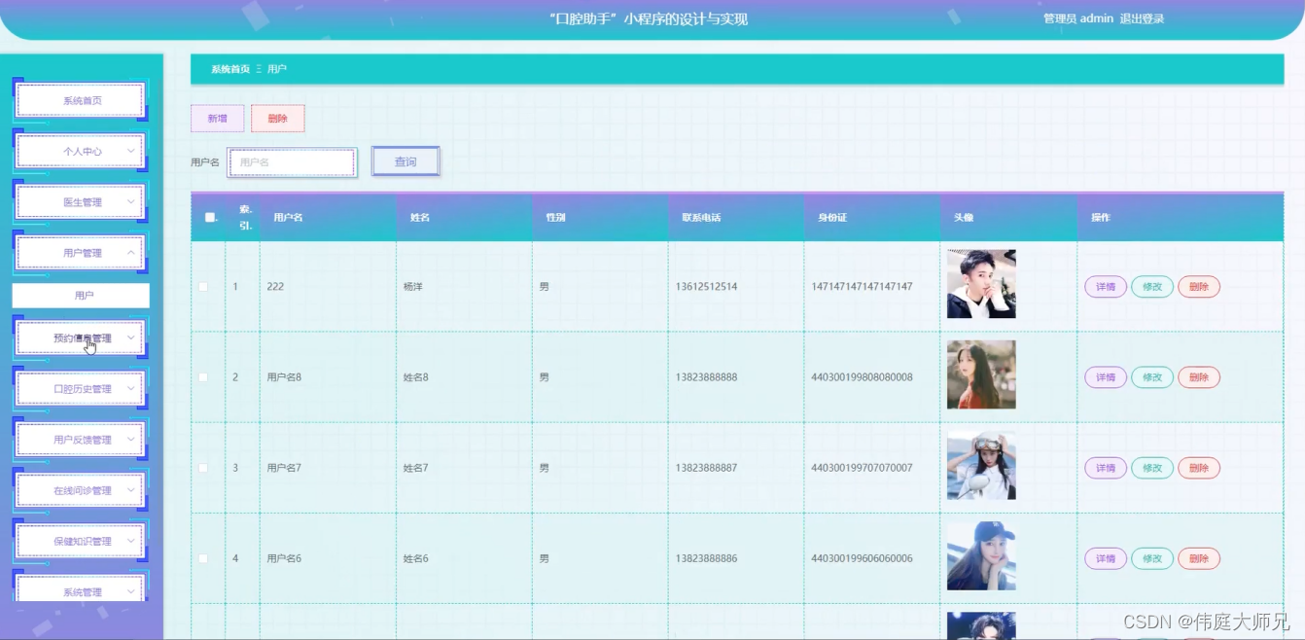Click 删除 for 姓名8
This screenshot has height=640, width=1305.
pos(1199,377)
